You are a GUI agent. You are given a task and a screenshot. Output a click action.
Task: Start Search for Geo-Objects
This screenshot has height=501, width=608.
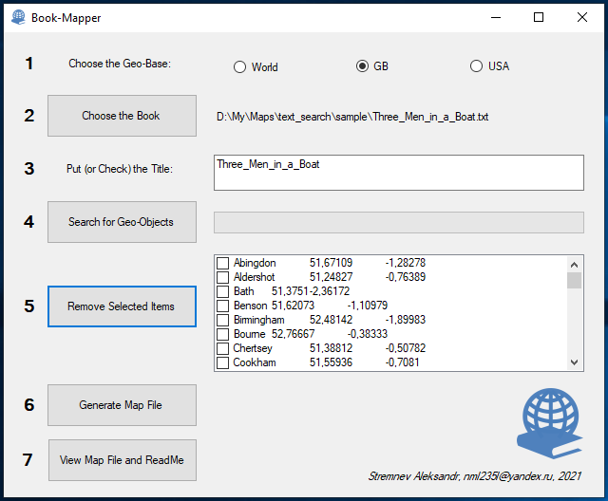(122, 222)
